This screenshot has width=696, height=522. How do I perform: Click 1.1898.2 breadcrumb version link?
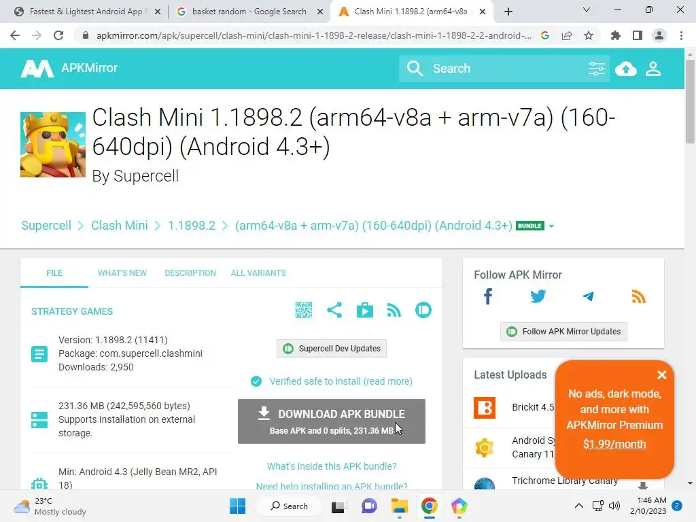[191, 226]
